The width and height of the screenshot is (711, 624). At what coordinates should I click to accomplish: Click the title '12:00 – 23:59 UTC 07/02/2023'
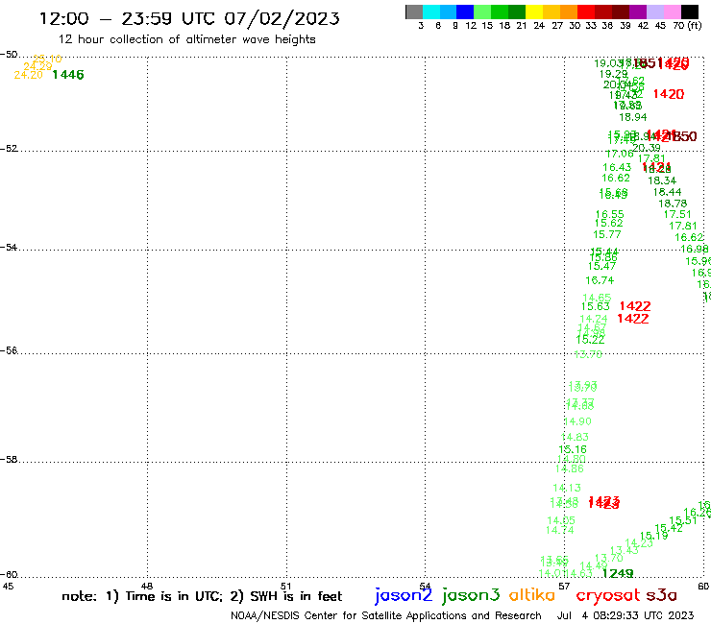189,18
